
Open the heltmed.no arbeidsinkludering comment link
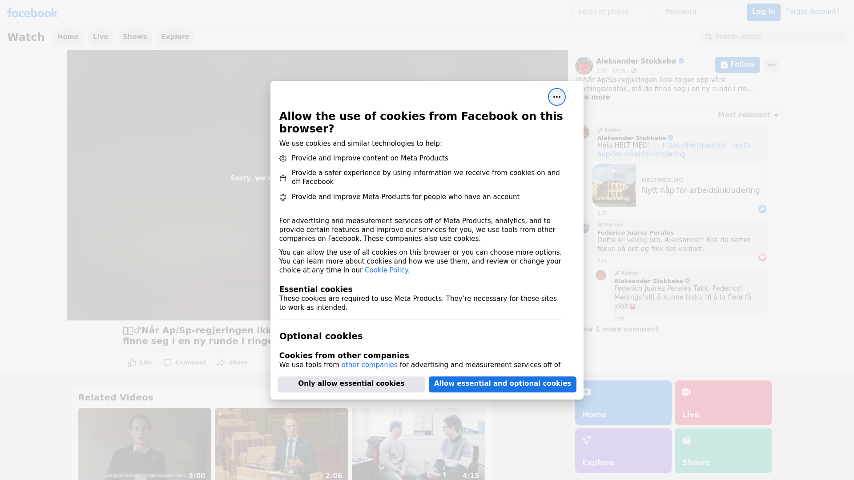click(674, 150)
